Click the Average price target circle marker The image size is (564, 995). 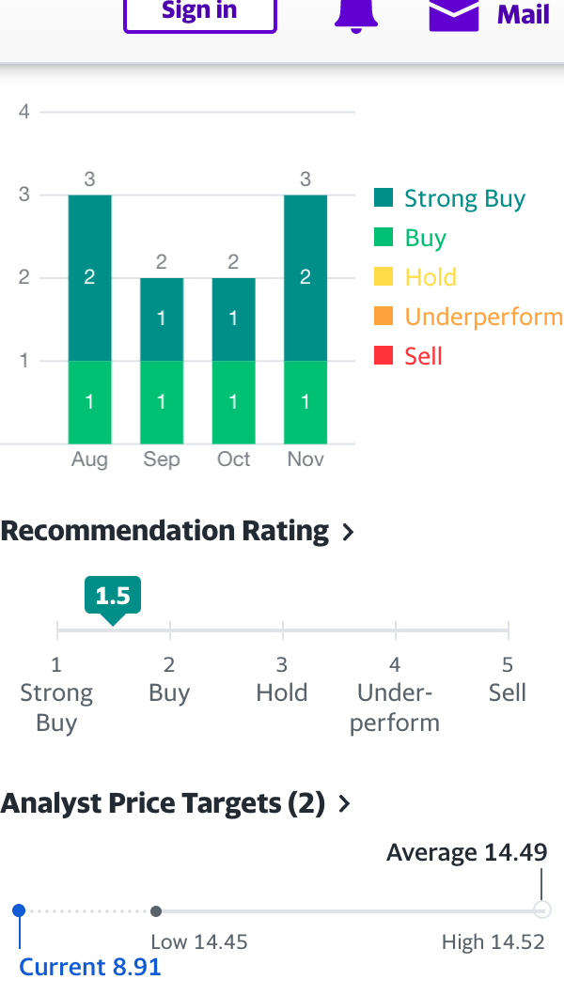pyautogui.click(x=541, y=909)
